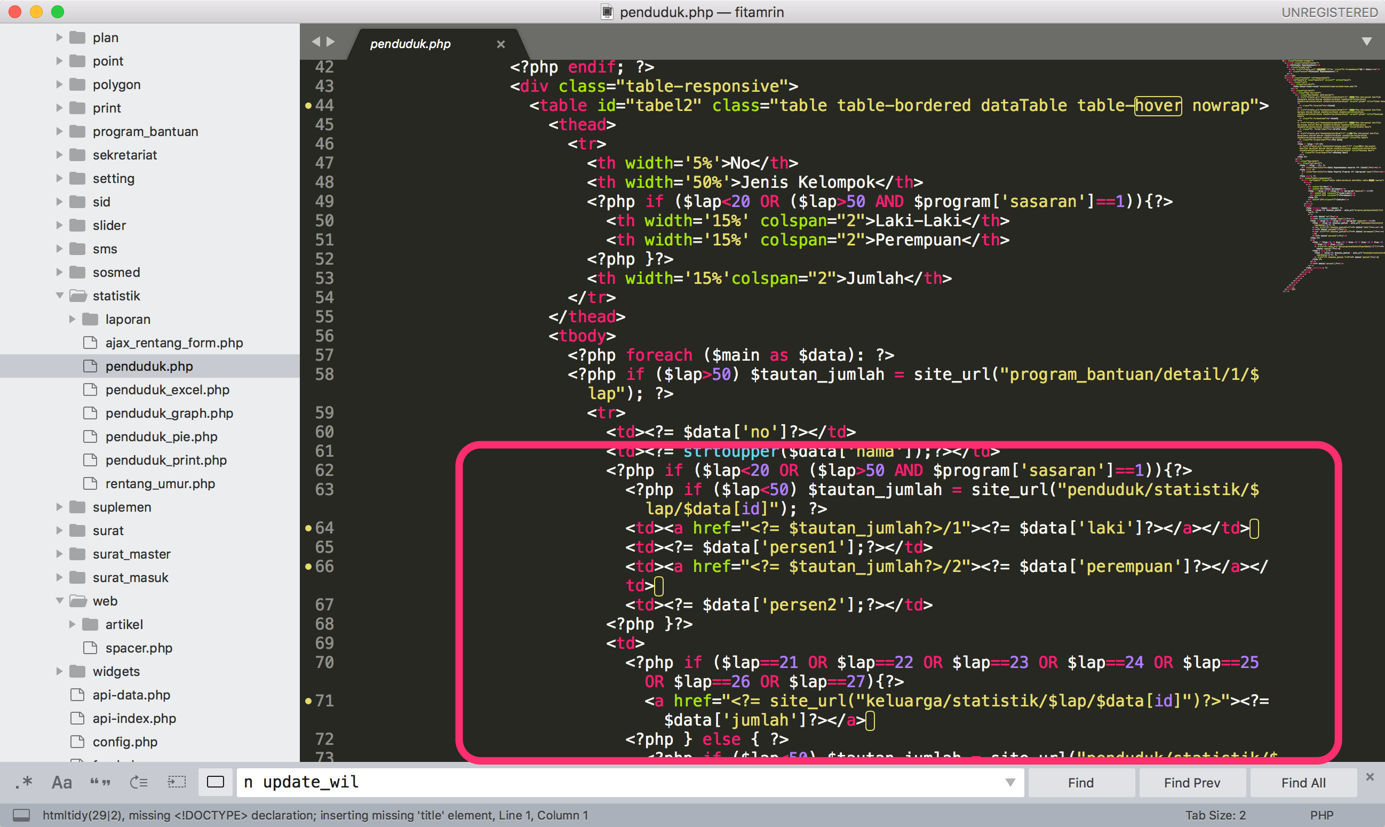Dismiss the find bar with its × icon
This screenshot has width=1385, height=827.
[x=1371, y=776]
